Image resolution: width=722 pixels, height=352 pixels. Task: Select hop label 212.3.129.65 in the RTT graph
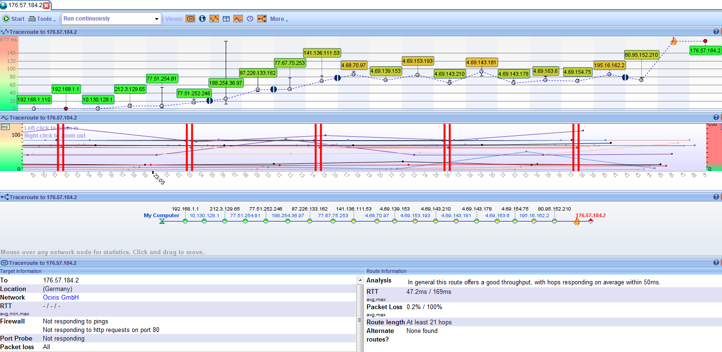(130, 89)
